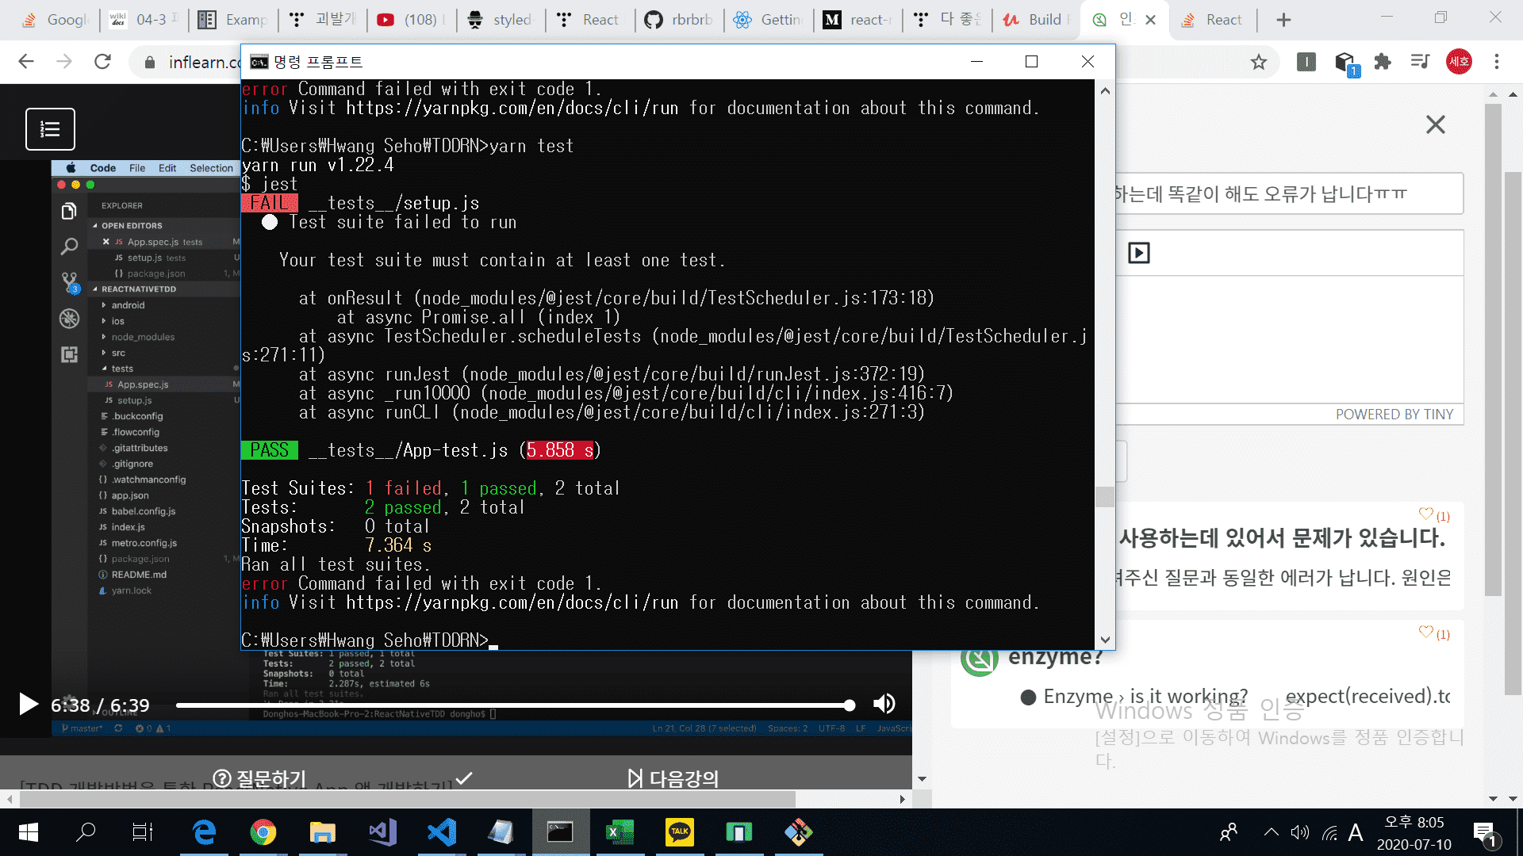Click the command prompt scrollbar down arrow
This screenshot has width=1523, height=856.
point(1105,640)
